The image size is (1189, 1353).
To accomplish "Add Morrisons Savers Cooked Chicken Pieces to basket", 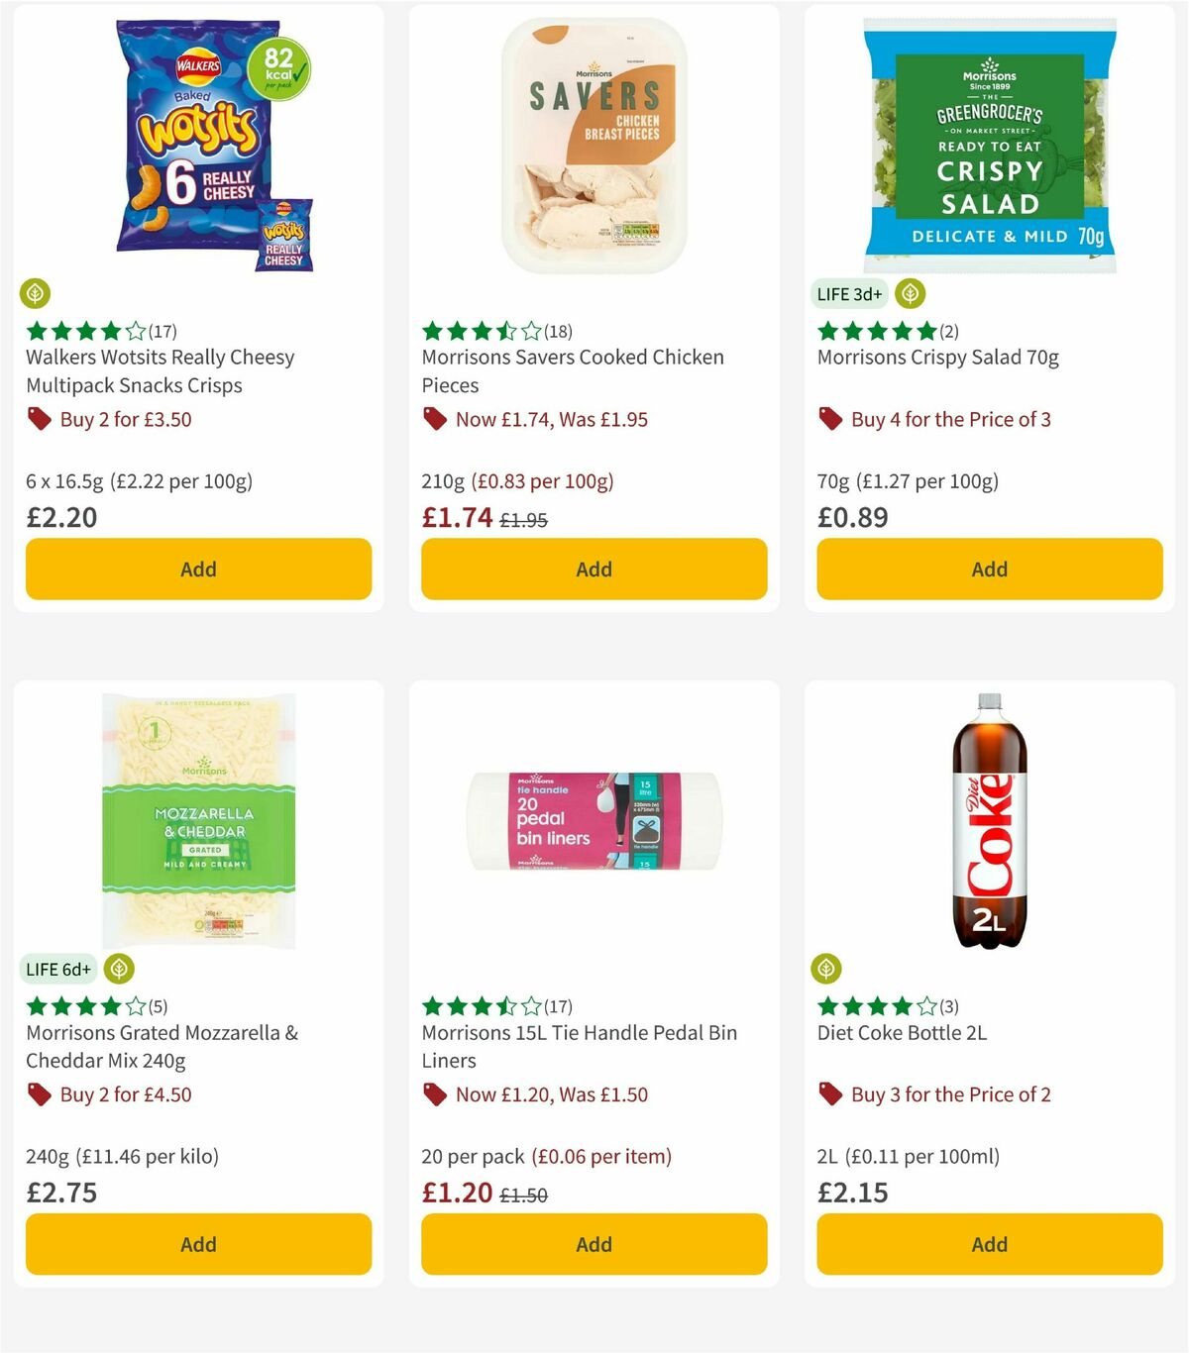I will click(x=593, y=570).
